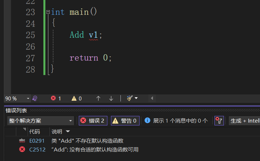Toggle the 警告 0 filter button
260x161 pixels.
pyautogui.click(x=125, y=121)
